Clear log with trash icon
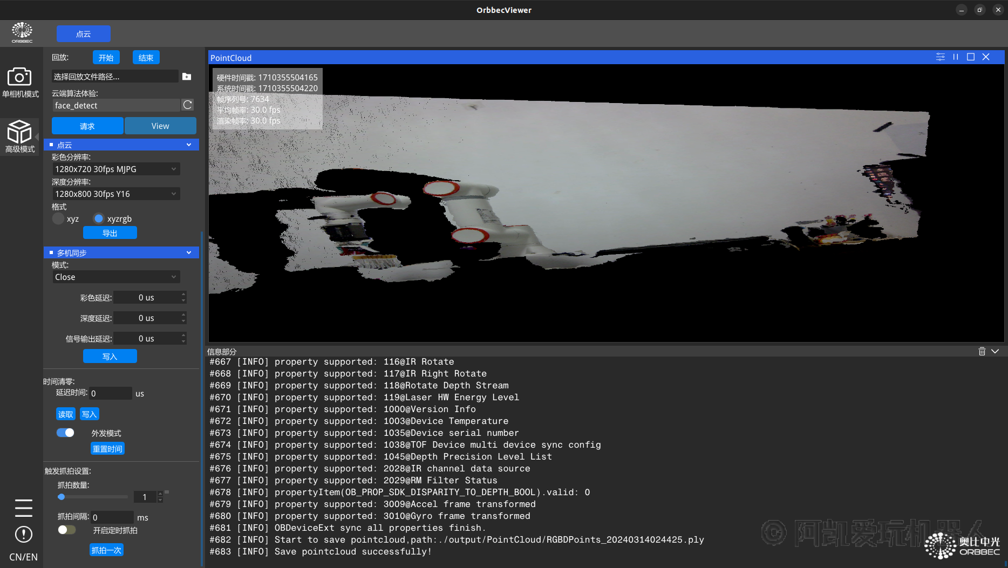The image size is (1008, 568). coord(982,351)
